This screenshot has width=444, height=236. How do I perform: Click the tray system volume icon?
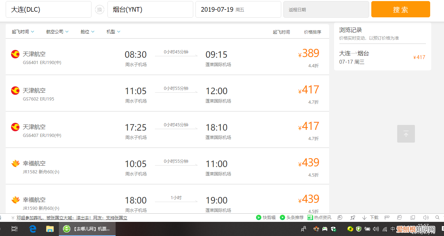(376, 229)
